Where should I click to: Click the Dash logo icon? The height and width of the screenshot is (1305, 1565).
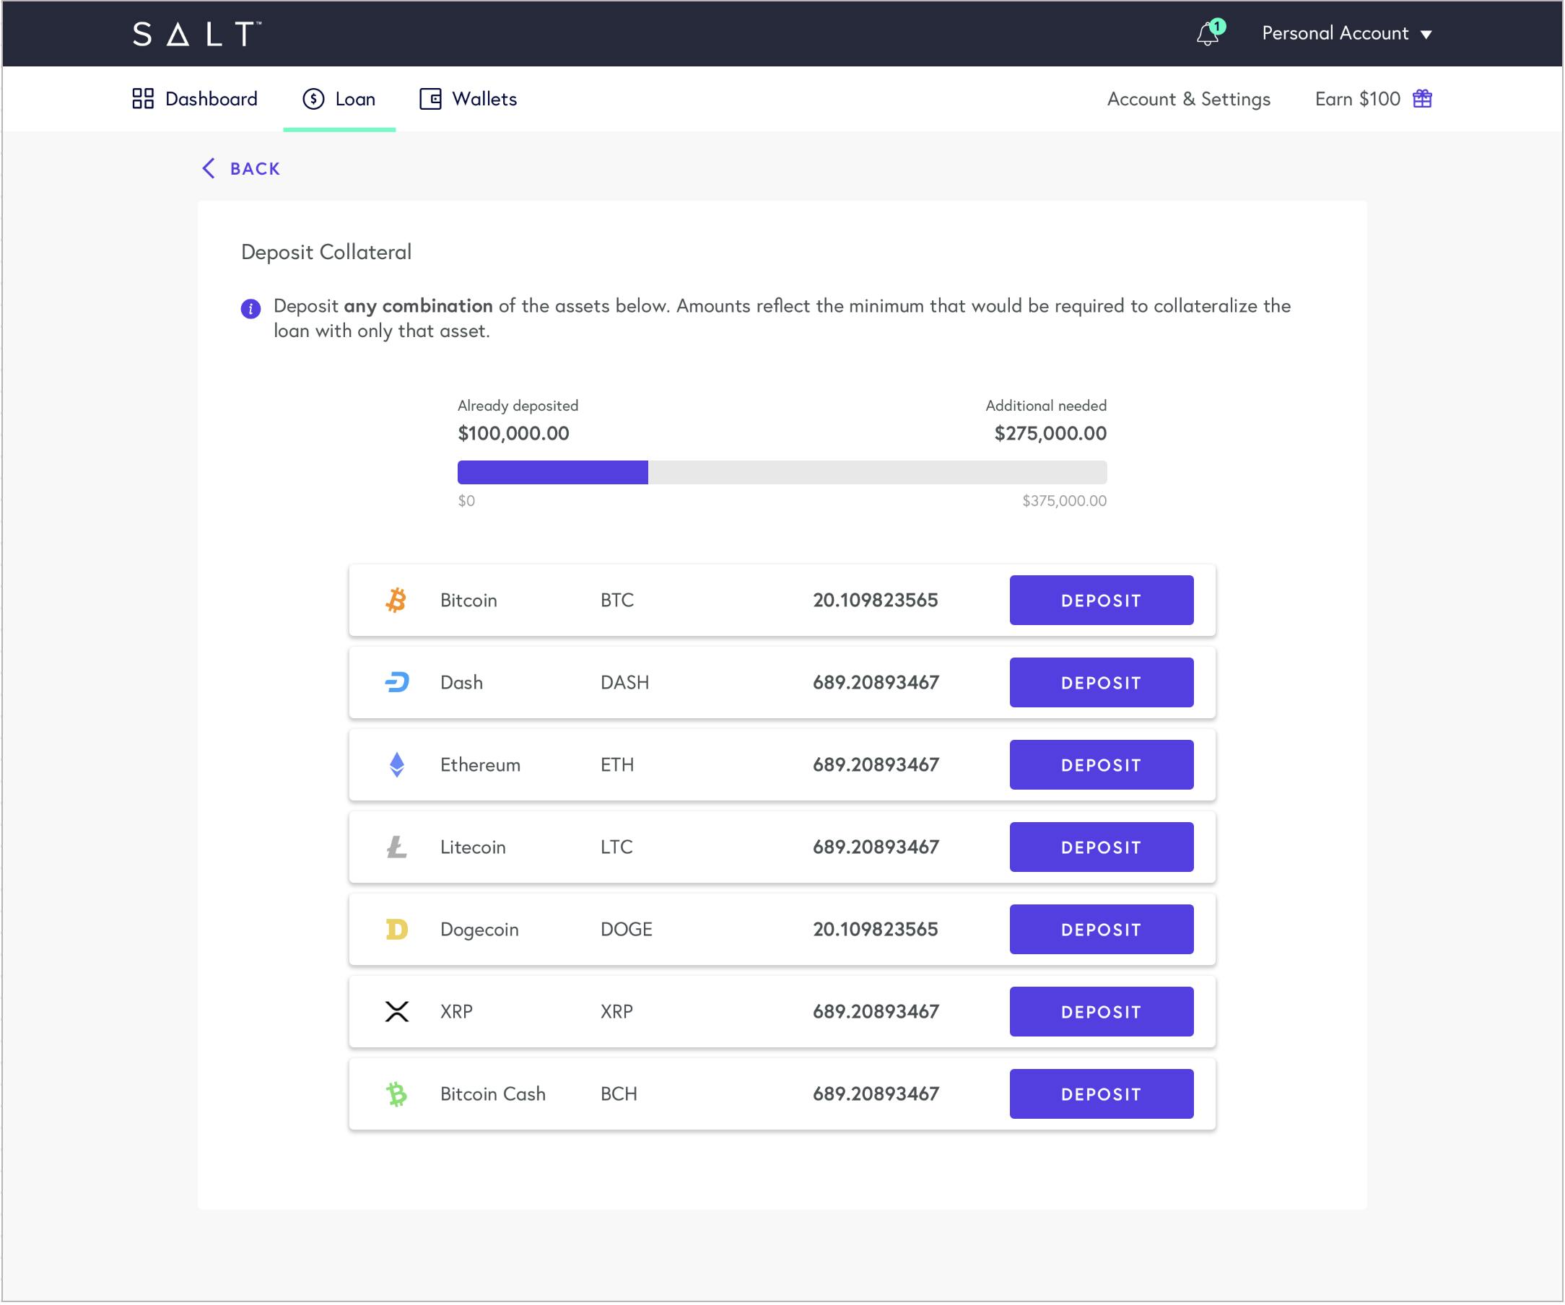(x=396, y=683)
